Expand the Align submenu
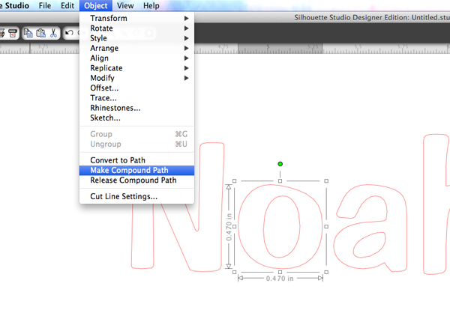 [136, 58]
